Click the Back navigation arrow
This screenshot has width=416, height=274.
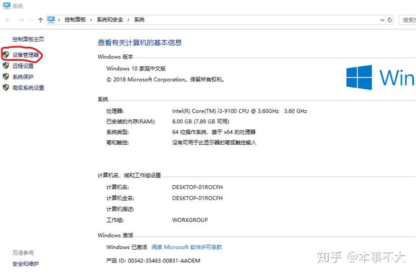click(8, 20)
